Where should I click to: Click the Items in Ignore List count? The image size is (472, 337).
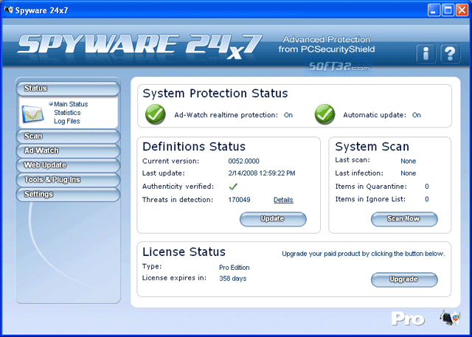pyautogui.click(x=426, y=199)
